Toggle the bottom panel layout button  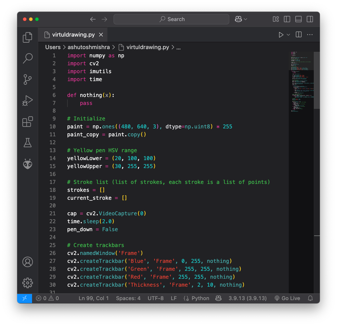298,19
